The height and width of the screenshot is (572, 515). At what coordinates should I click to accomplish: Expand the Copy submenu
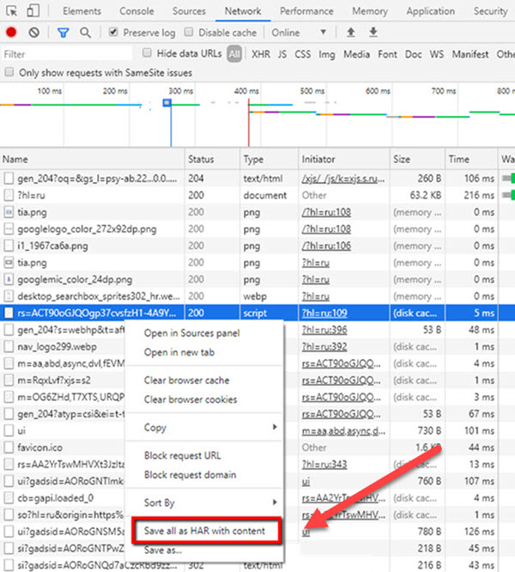pos(204,427)
